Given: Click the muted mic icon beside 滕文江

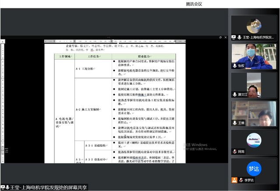Looking at the screenshot, I should pyautogui.click(x=234, y=94).
